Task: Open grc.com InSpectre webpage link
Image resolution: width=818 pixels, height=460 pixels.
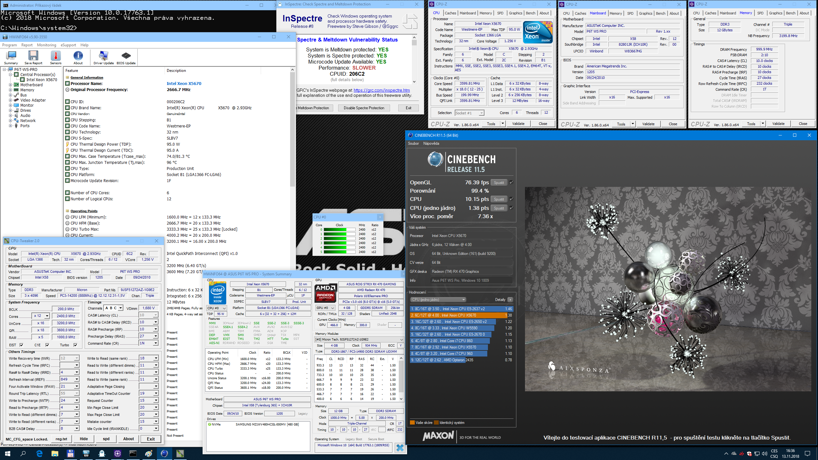Action: coord(382,90)
